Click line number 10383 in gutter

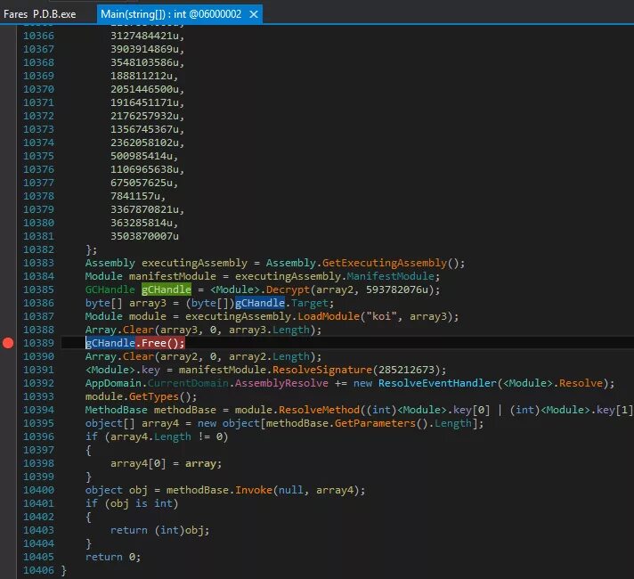tap(38, 263)
